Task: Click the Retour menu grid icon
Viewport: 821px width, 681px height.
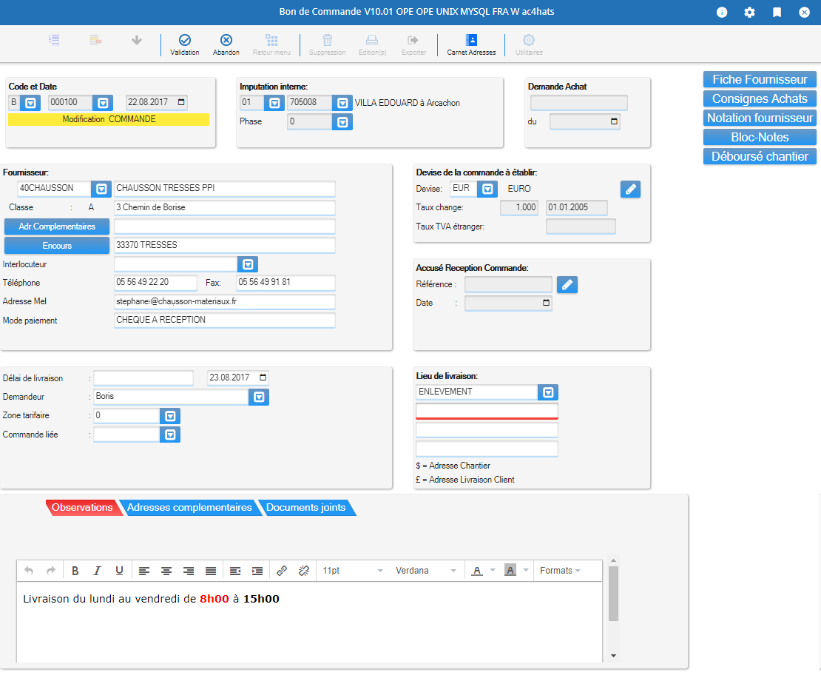Action: [x=271, y=40]
